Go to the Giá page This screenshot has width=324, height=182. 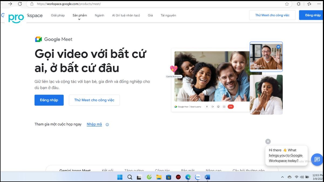[x=150, y=15]
